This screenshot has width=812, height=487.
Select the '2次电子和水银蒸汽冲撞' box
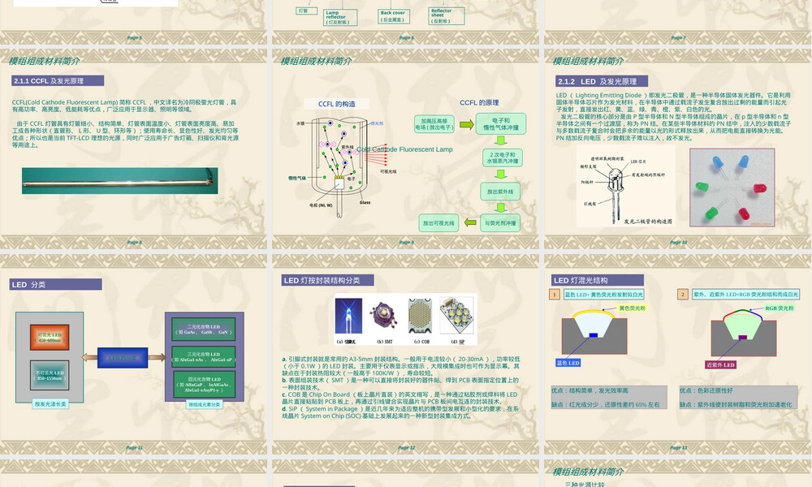[502, 157]
